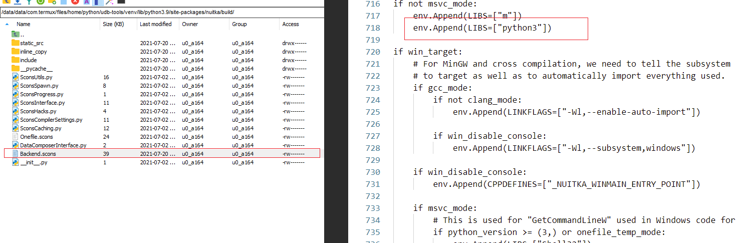Sort files by Last modified column

155,24
